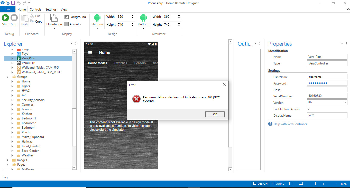This screenshot has height=188, width=350.
Task: Click OK in the Error dialog
Action: click(215, 114)
